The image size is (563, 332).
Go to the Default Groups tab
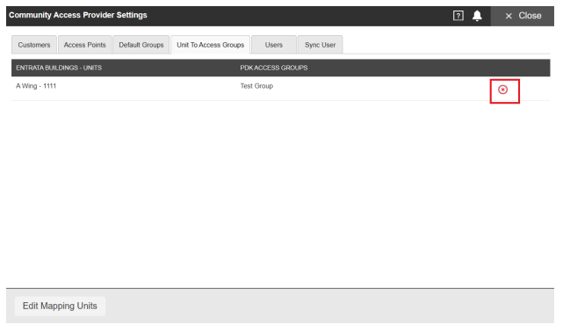(x=141, y=45)
